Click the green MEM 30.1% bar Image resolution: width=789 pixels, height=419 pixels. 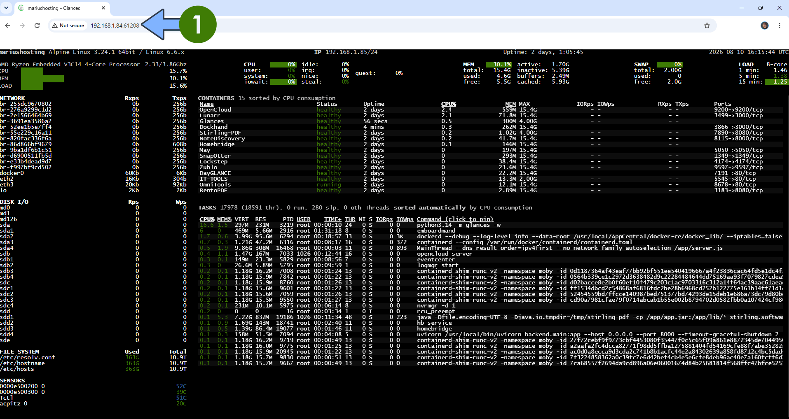(499, 65)
